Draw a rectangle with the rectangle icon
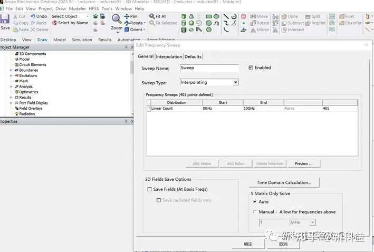Screen dimensions: 374x252 click(x=209, y=16)
